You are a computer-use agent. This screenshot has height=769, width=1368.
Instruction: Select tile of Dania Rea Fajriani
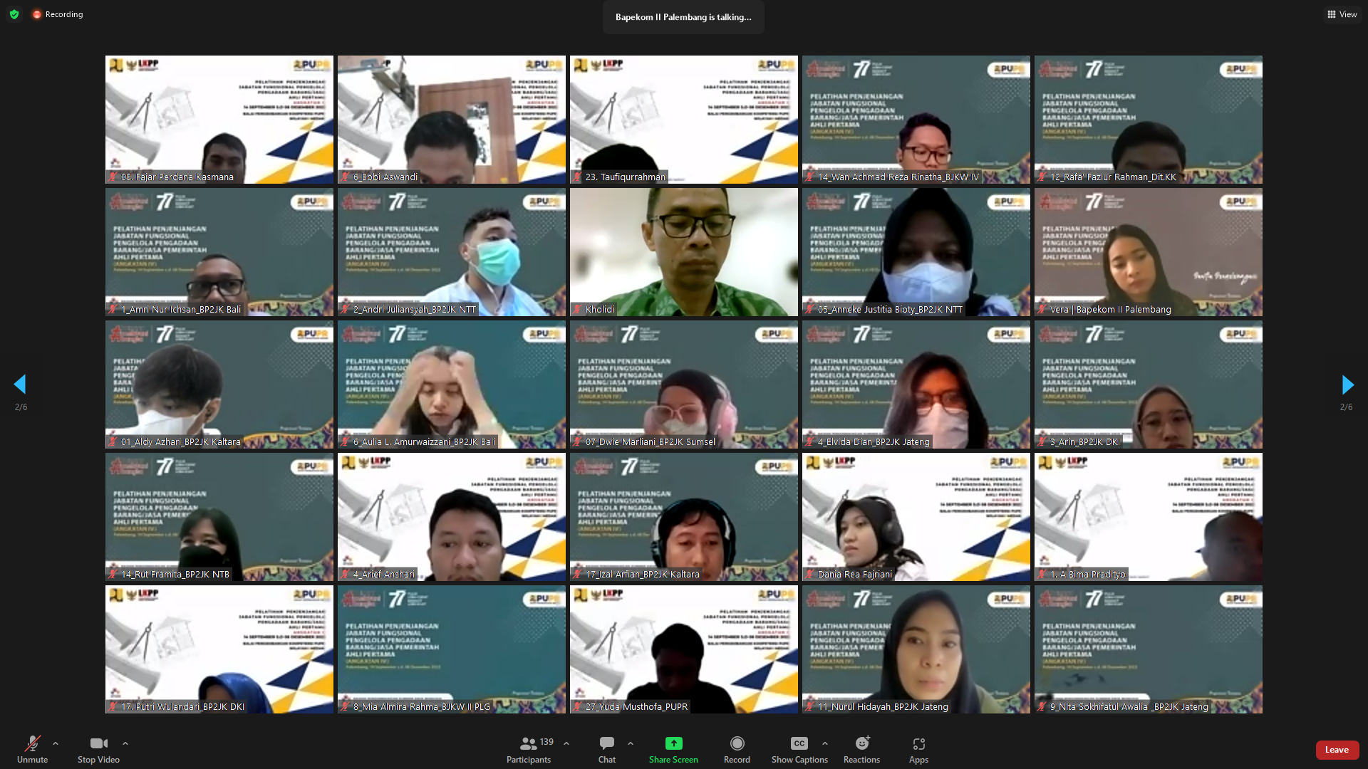pos(916,517)
